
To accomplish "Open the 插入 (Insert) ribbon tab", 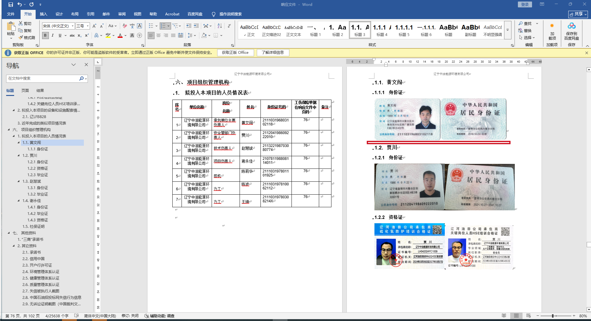I will point(43,14).
